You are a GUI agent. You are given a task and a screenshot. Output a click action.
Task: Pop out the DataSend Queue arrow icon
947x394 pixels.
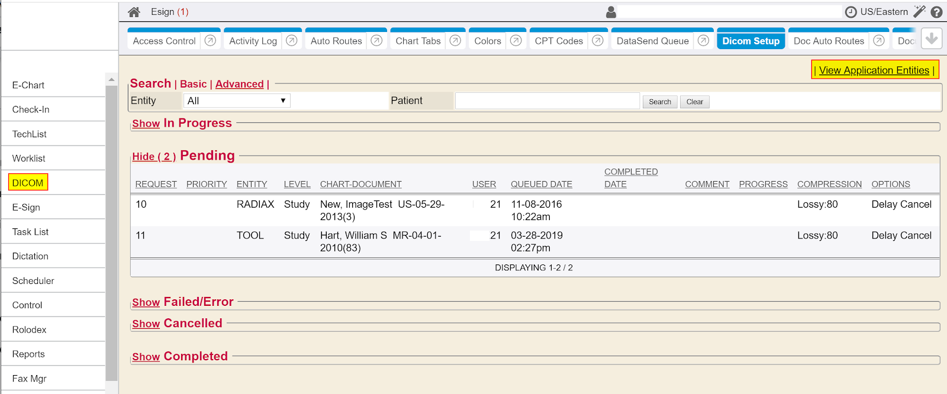703,40
